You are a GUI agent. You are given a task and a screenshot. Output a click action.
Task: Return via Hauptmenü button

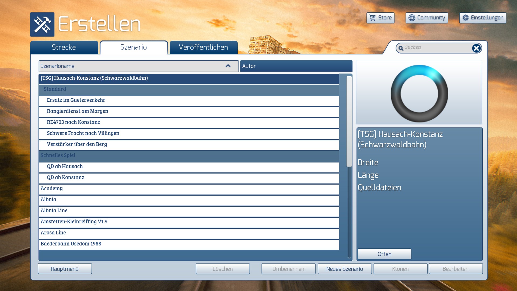point(65,269)
